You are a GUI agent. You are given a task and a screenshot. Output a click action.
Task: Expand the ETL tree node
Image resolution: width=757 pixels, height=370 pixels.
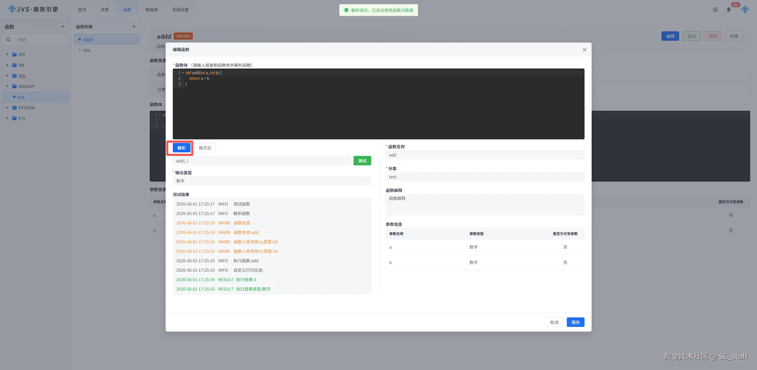7,118
